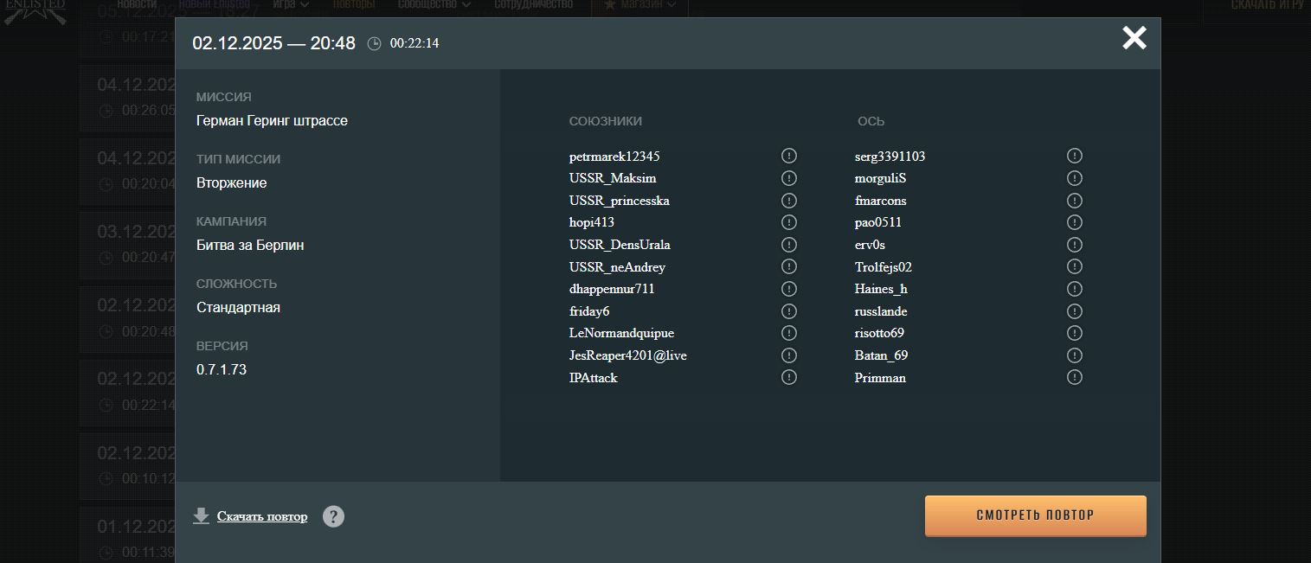Expand the Игра menu dropdown
Image resolution: width=1311 pixels, height=563 pixels.
pos(291,4)
